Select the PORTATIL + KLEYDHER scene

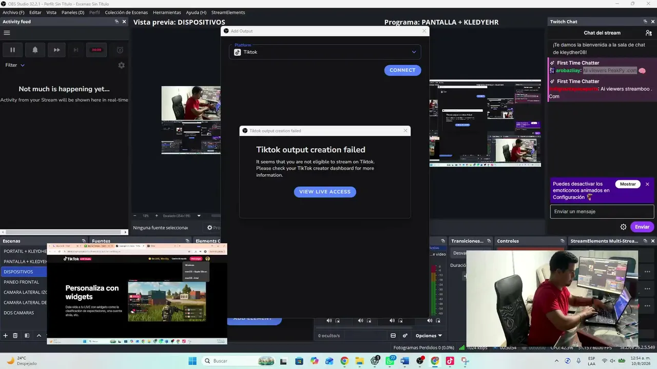coord(24,251)
